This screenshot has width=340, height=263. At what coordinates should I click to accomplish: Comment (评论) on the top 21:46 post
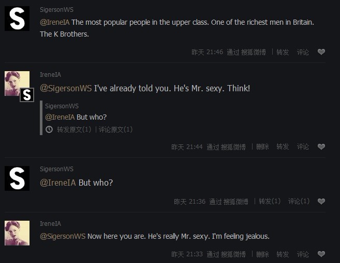coord(303,52)
